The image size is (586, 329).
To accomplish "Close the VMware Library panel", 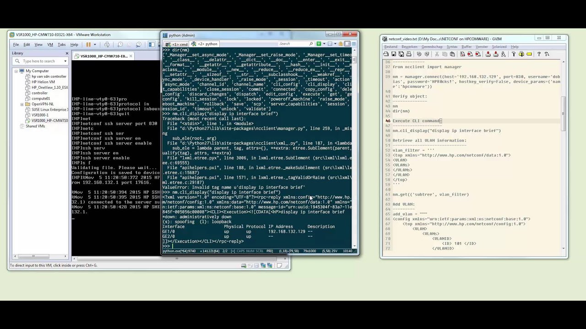I will [x=66, y=53].
